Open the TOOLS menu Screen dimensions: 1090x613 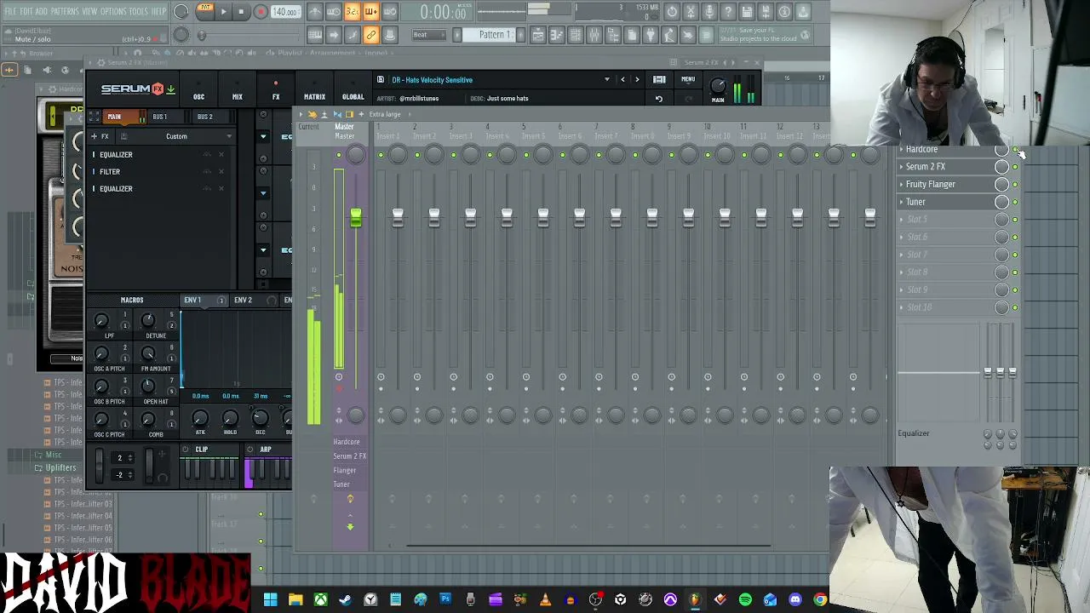(x=139, y=11)
